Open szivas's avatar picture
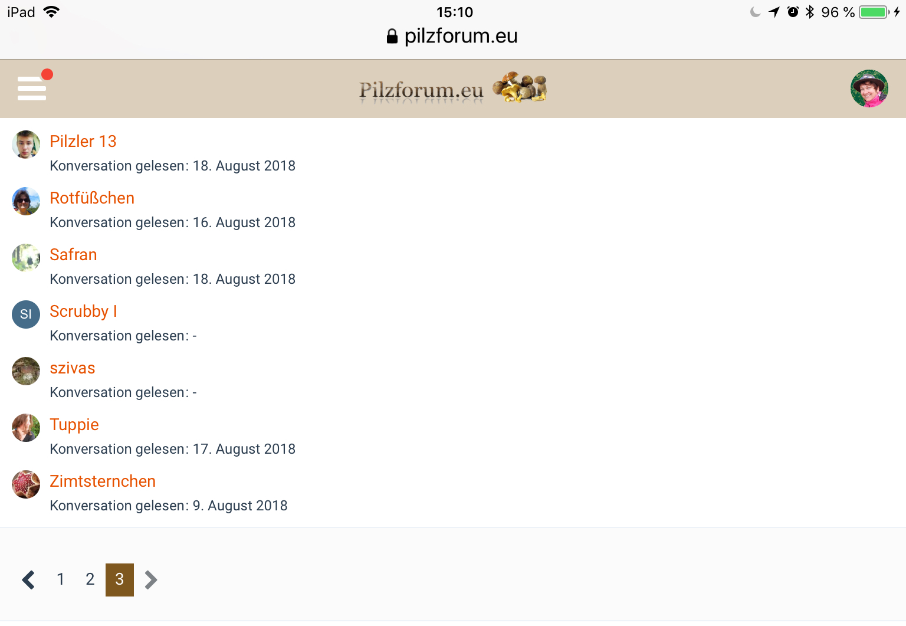The height and width of the screenshot is (626, 906). 26,371
